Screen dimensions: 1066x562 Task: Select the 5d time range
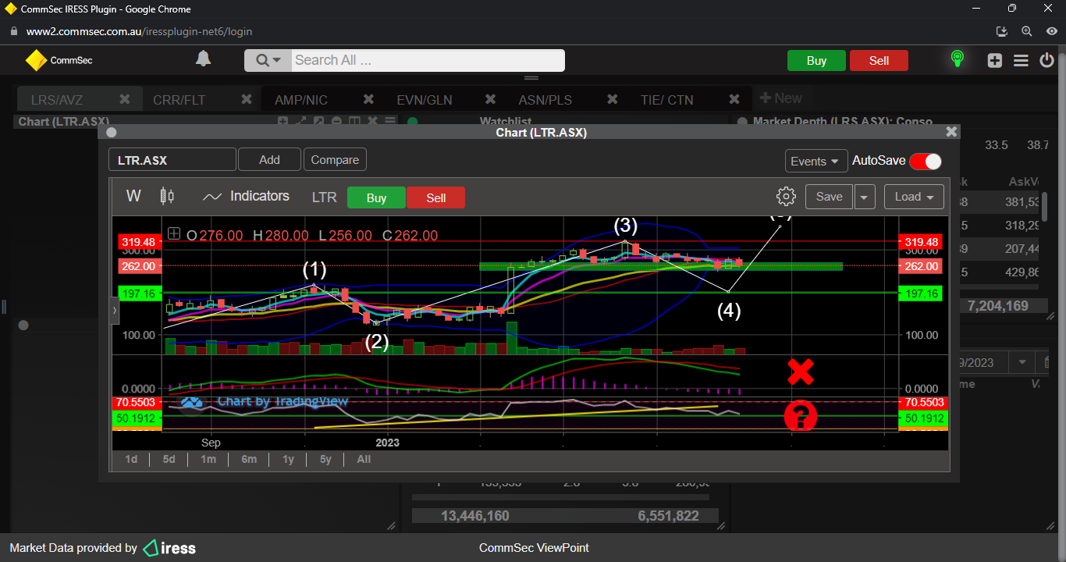(x=169, y=459)
